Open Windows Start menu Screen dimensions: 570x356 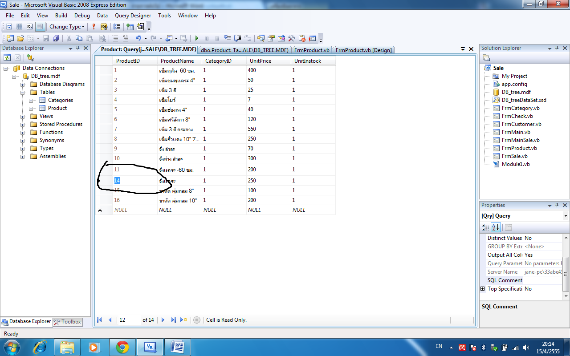point(11,347)
